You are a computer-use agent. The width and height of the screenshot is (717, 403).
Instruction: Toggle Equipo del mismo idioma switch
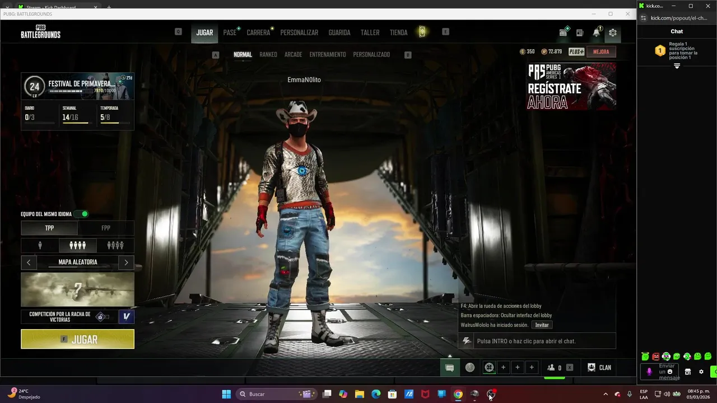(x=82, y=214)
